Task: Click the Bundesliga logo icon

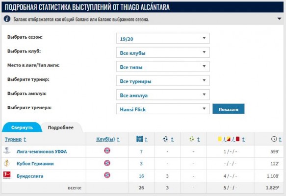Action: coord(7,175)
